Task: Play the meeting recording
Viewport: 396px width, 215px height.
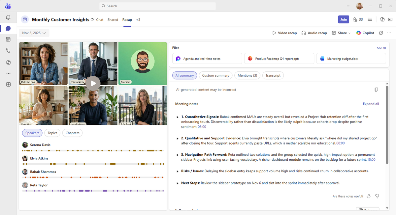Action: click(93, 83)
